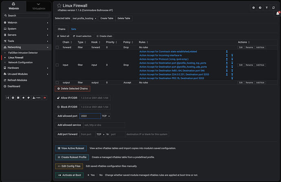Click Refresh Modules in sidebar
The image size is (281, 182).
(x=17, y=80)
